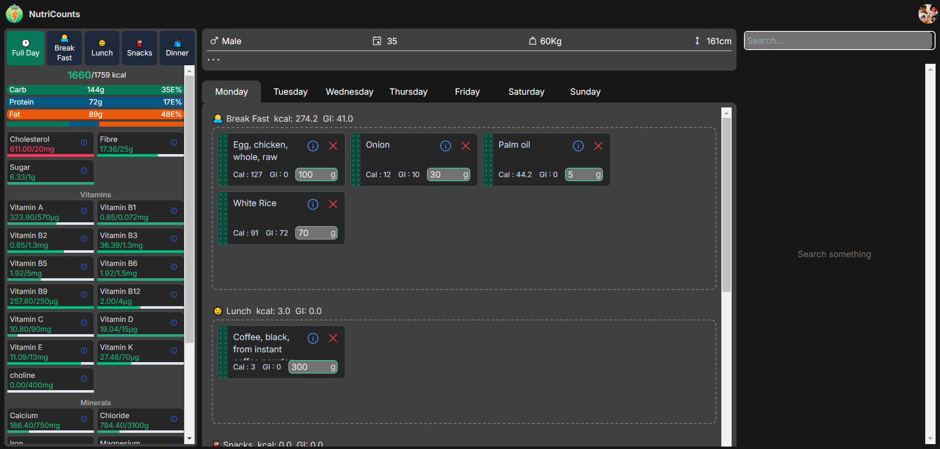Screen dimensions: 940x449
Task: Focus the food Search field
Action: tap(839, 41)
